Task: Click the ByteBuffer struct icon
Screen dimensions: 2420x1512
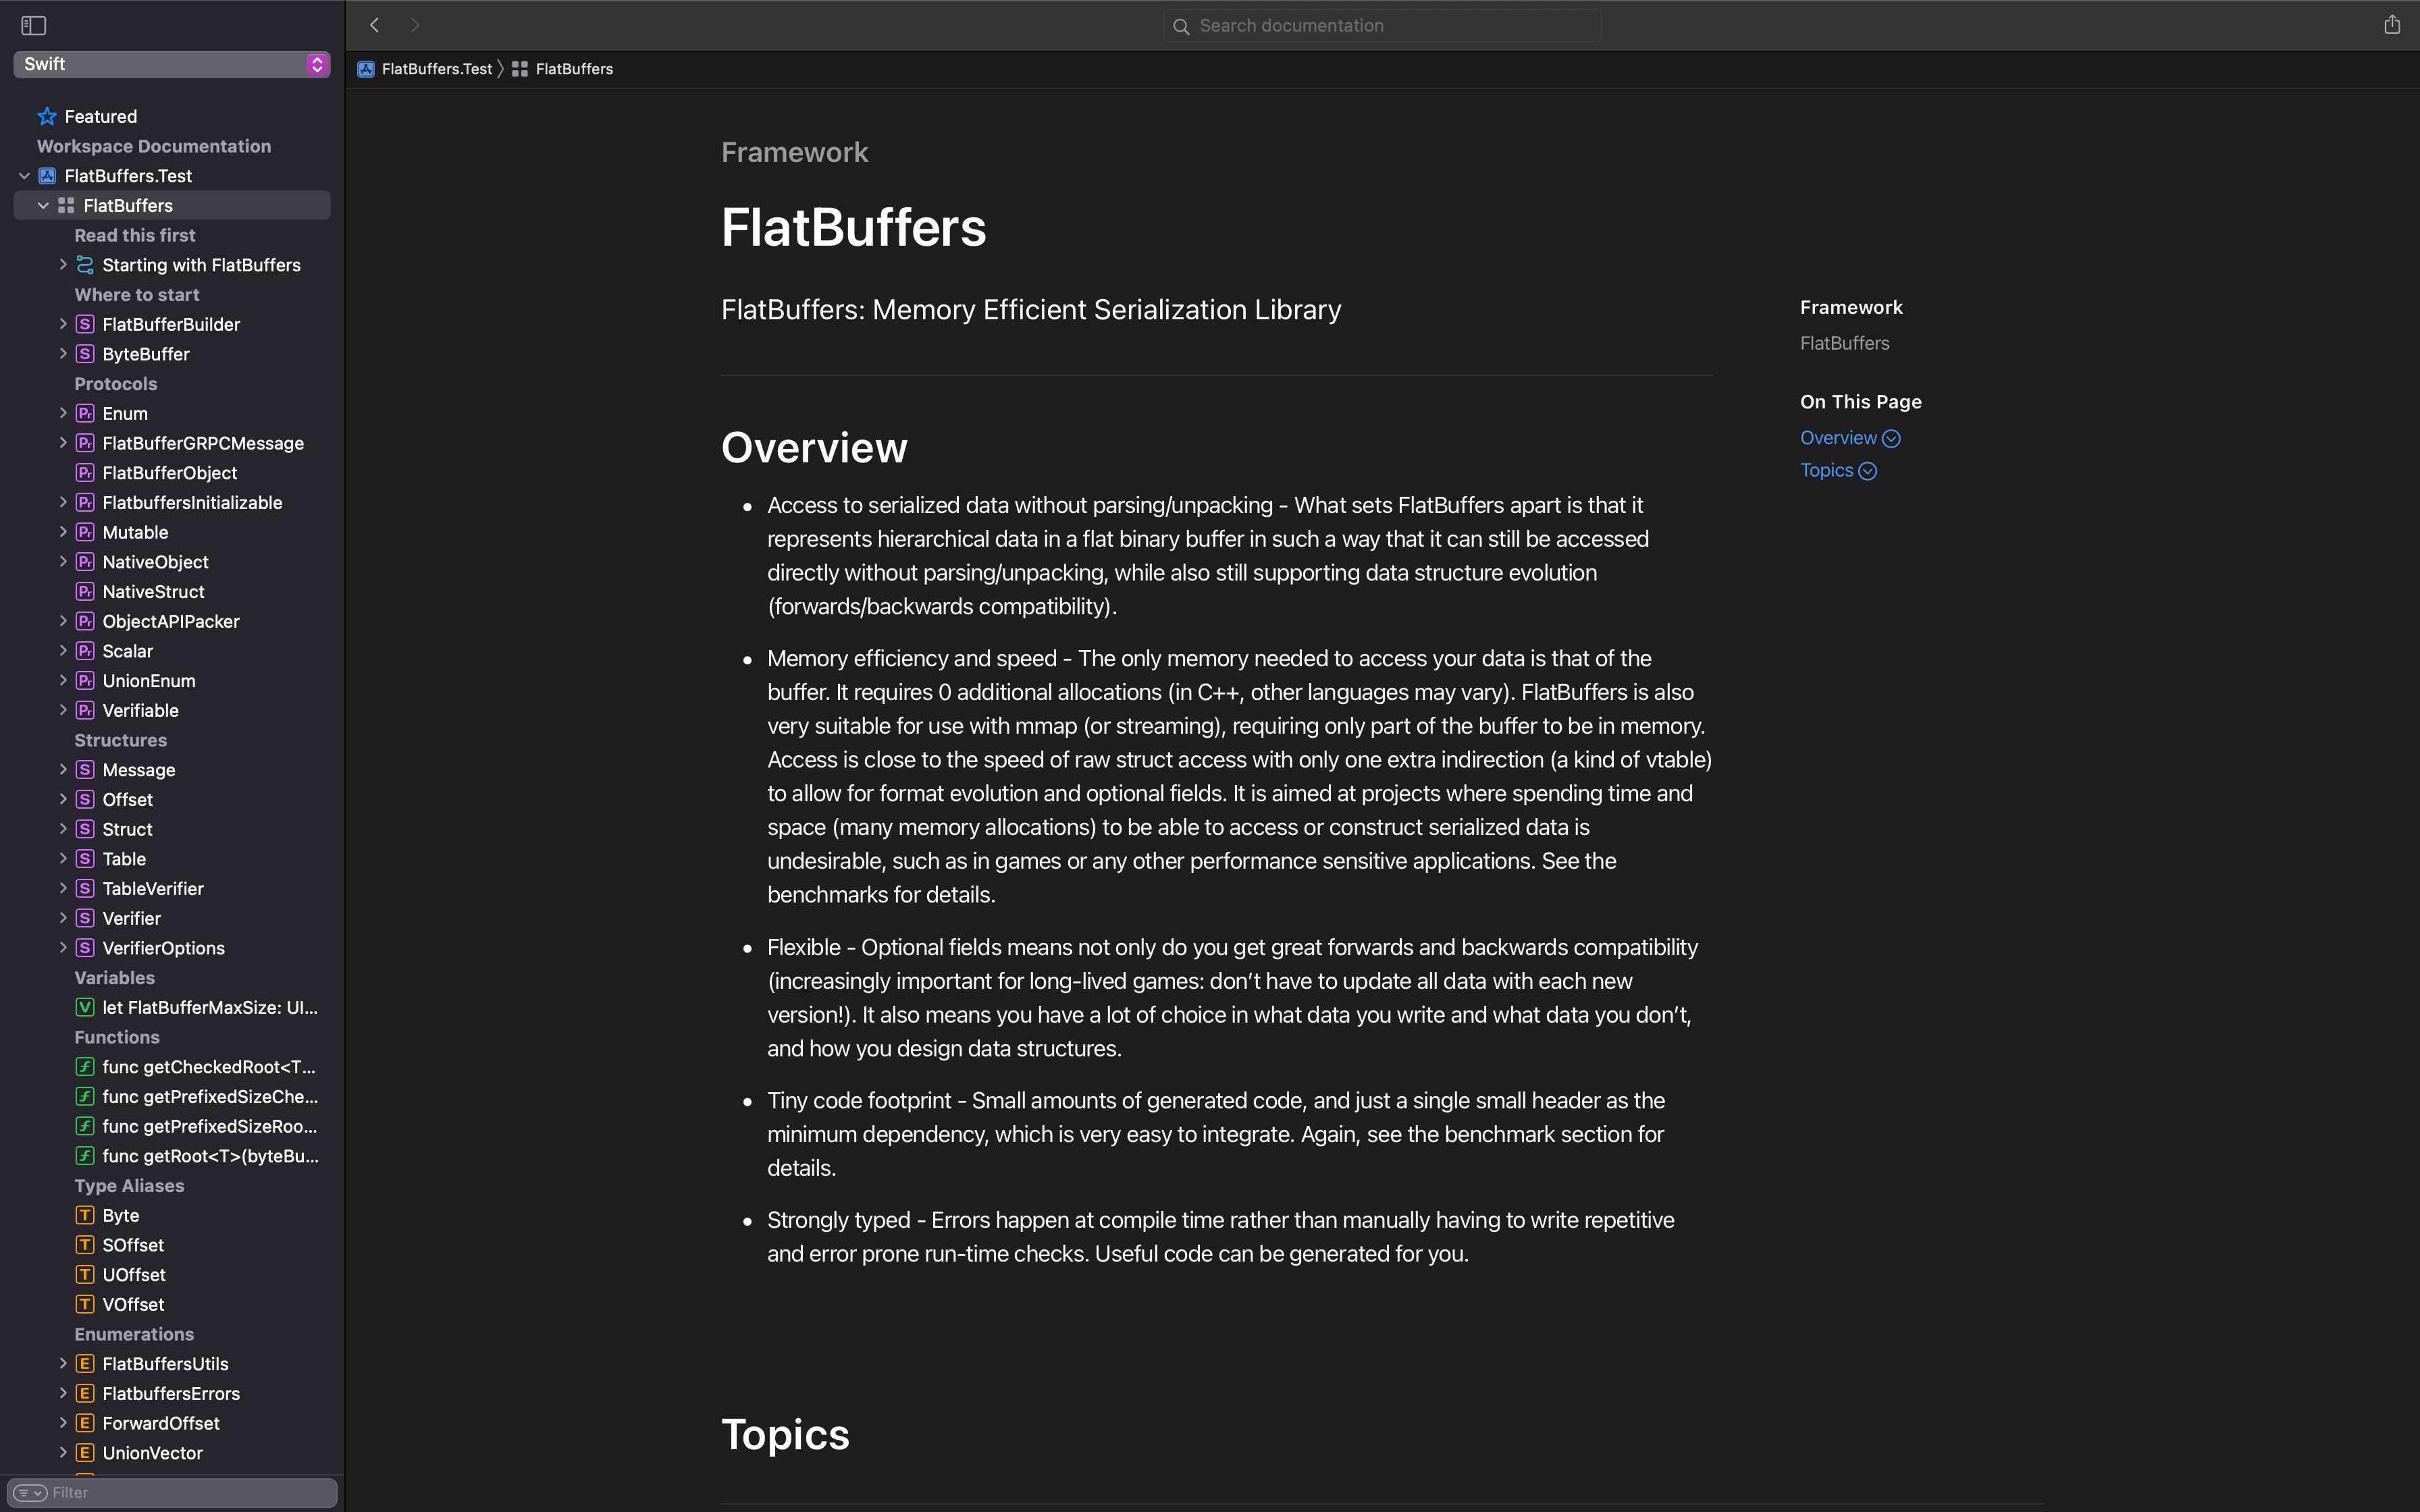Action: 84,354
